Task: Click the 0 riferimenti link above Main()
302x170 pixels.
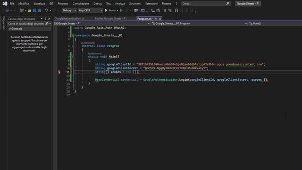Action: [95, 53]
